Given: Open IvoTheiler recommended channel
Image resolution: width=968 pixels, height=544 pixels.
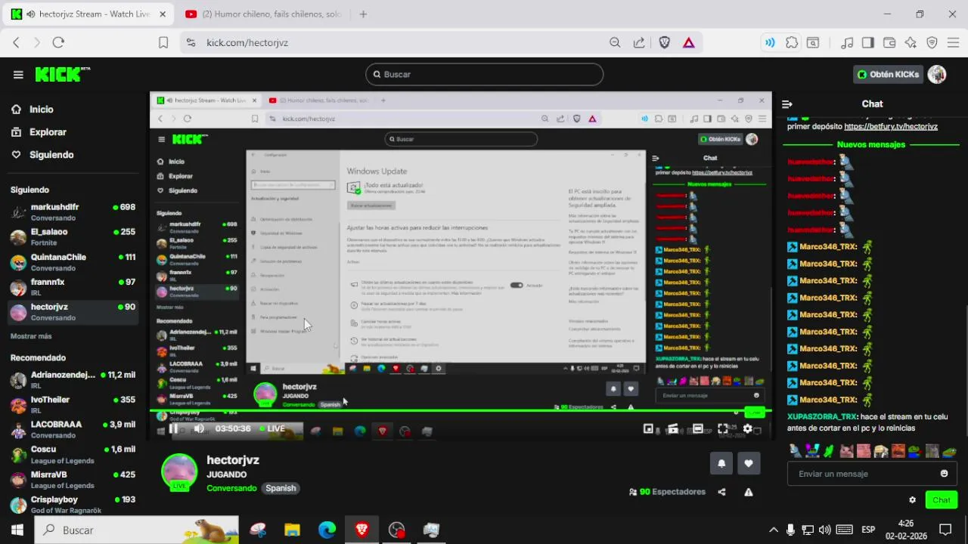Looking at the screenshot, I should [73, 405].
